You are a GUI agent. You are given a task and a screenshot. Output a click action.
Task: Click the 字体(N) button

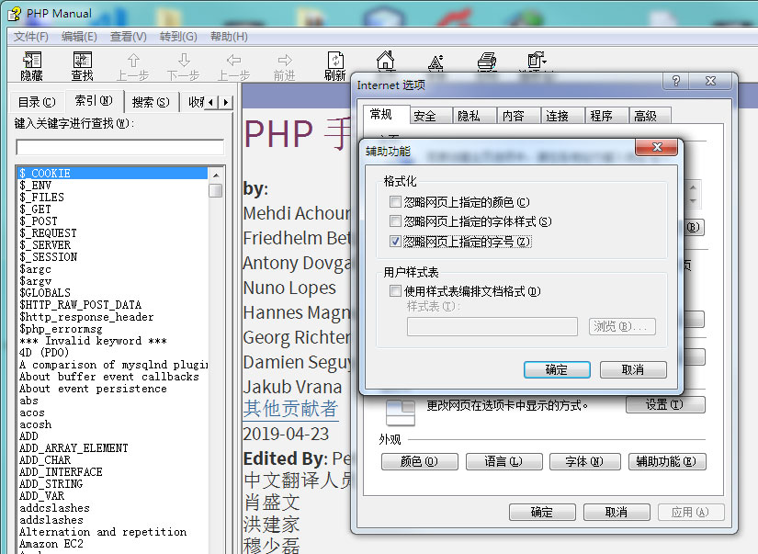pos(584,461)
